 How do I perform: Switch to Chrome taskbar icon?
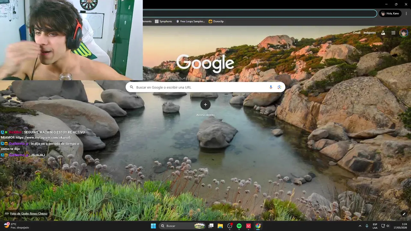point(258,226)
